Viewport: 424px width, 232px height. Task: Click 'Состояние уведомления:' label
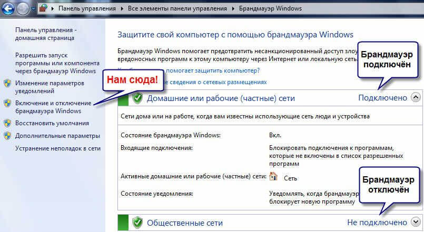tap(157, 194)
